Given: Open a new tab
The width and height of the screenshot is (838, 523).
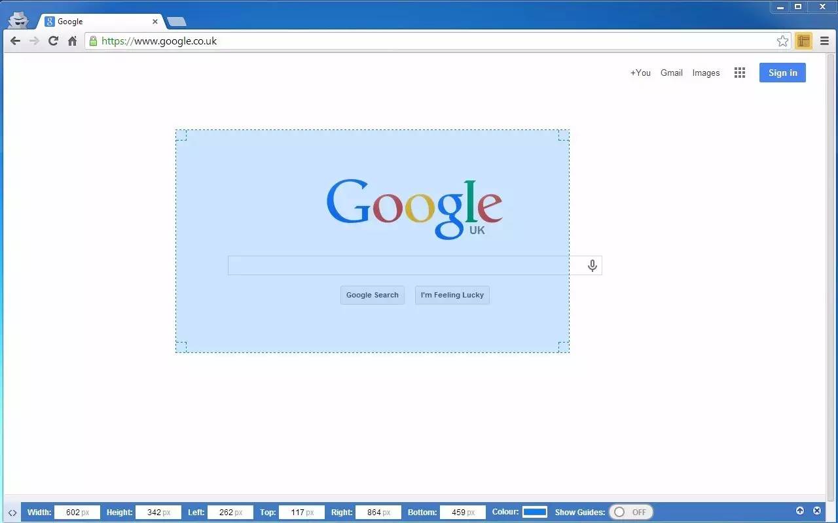Looking at the screenshot, I should click(176, 22).
